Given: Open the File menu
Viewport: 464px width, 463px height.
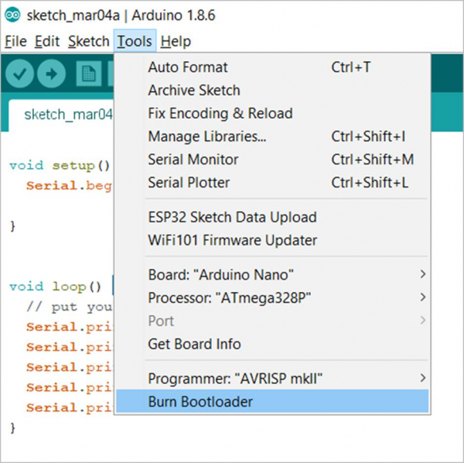Looking at the screenshot, I should pyautogui.click(x=15, y=41).
